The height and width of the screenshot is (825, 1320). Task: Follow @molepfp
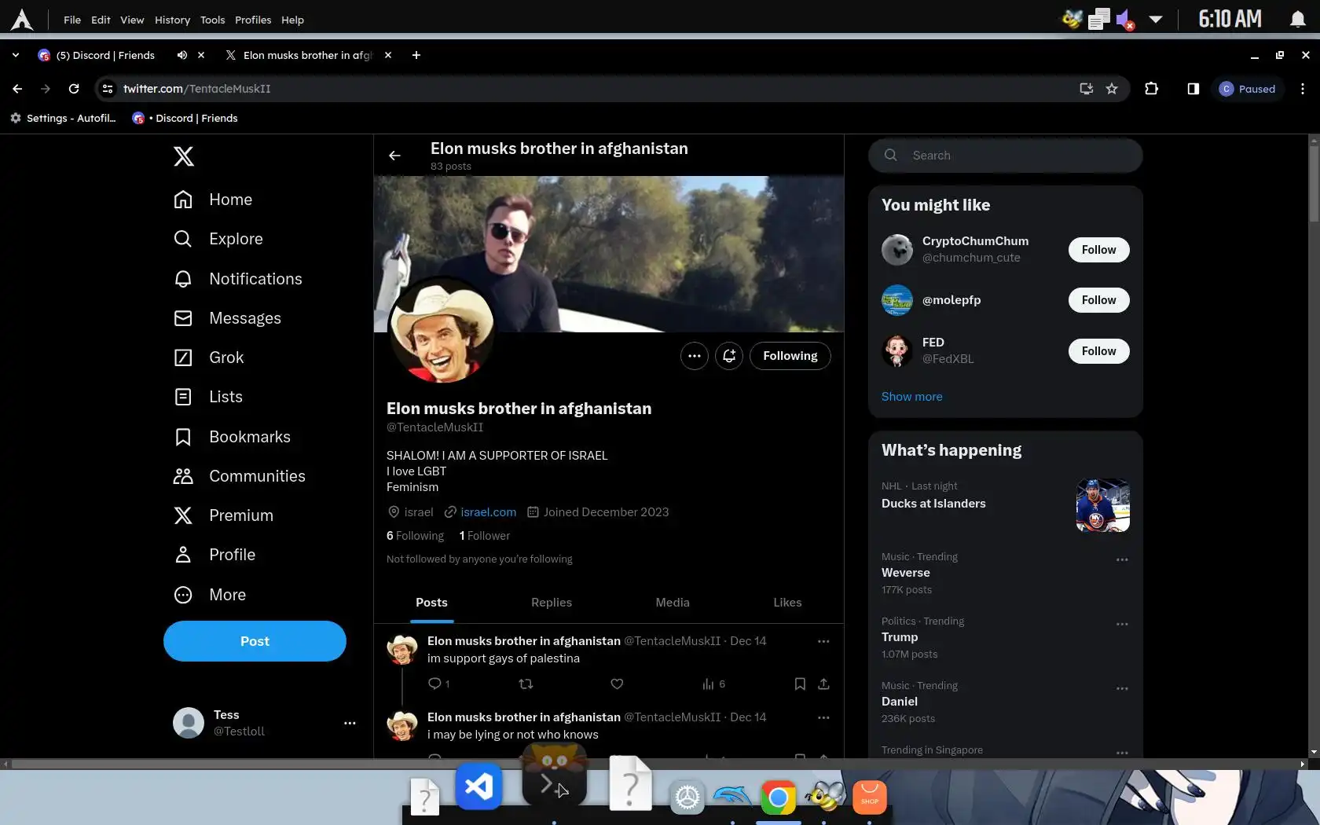(x=1098, y=300)
